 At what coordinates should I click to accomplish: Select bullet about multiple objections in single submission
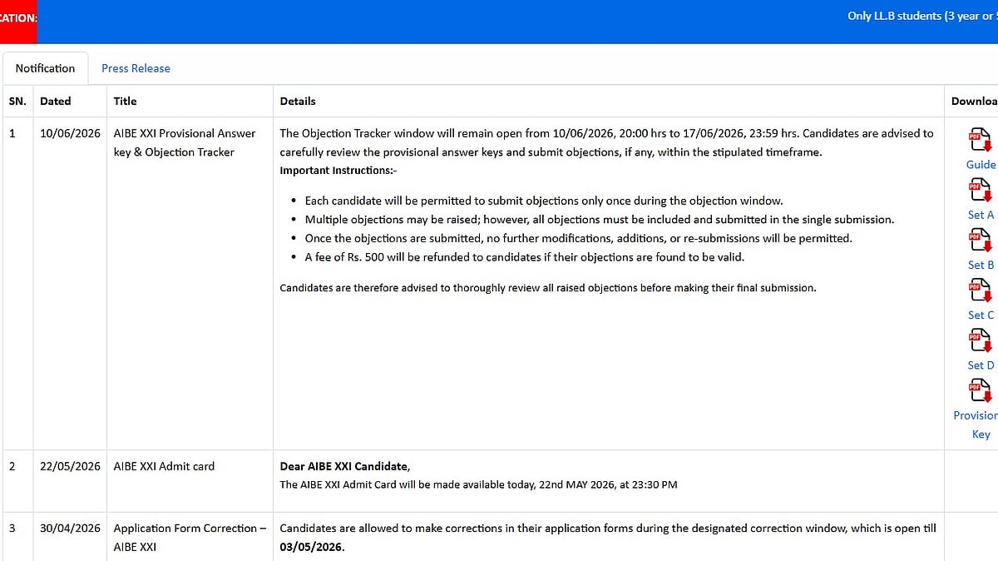[600, 220]
